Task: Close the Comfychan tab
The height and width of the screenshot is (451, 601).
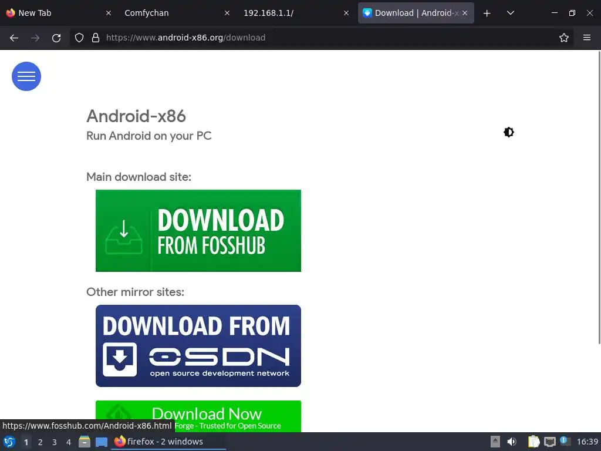Action: (x=227, y=13)
